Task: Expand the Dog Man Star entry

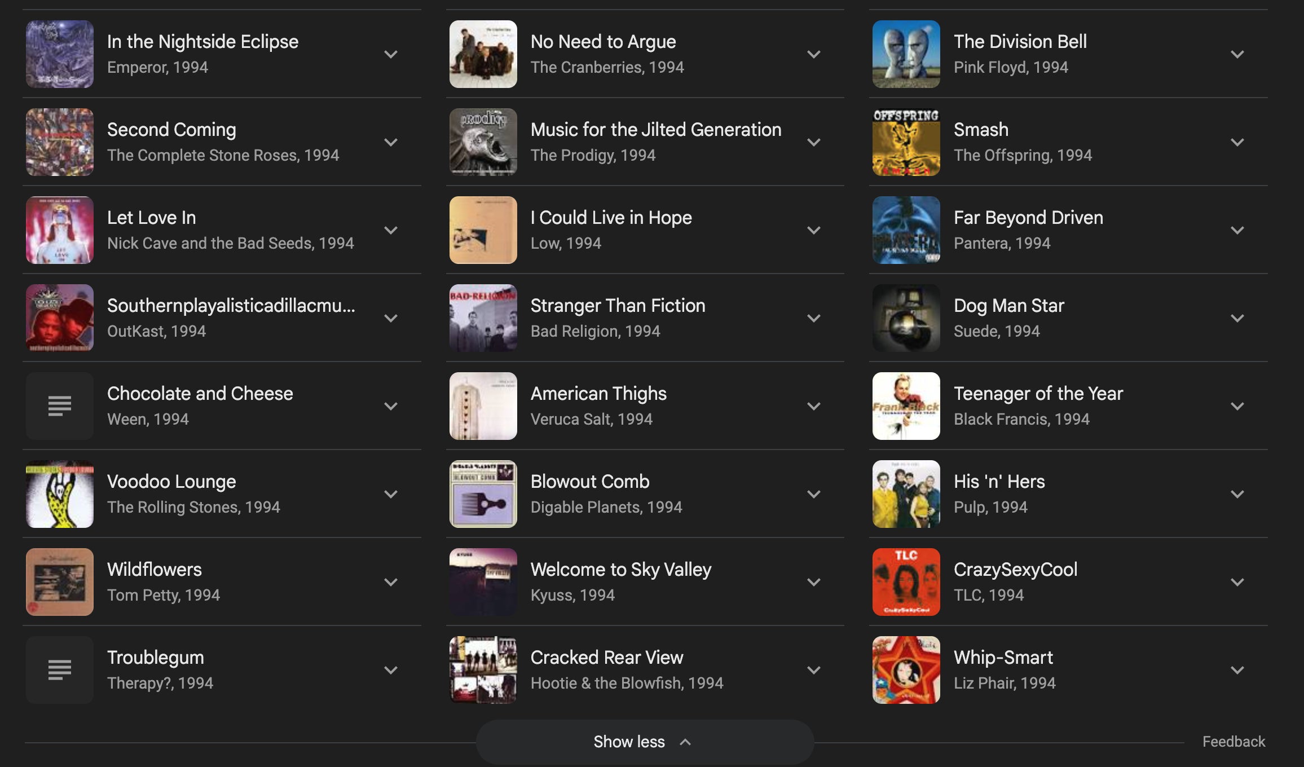Action: click(1237, 318)
